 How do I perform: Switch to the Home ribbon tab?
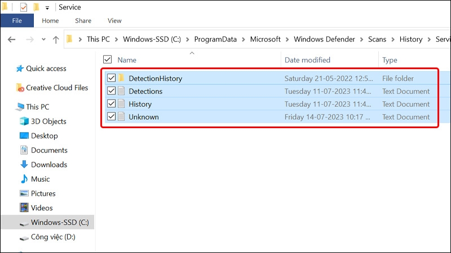(x=50, y=21)
